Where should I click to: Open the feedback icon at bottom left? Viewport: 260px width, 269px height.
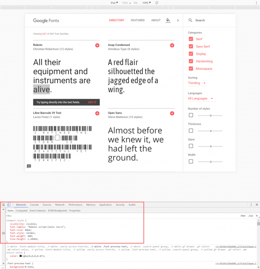[29, 166]
